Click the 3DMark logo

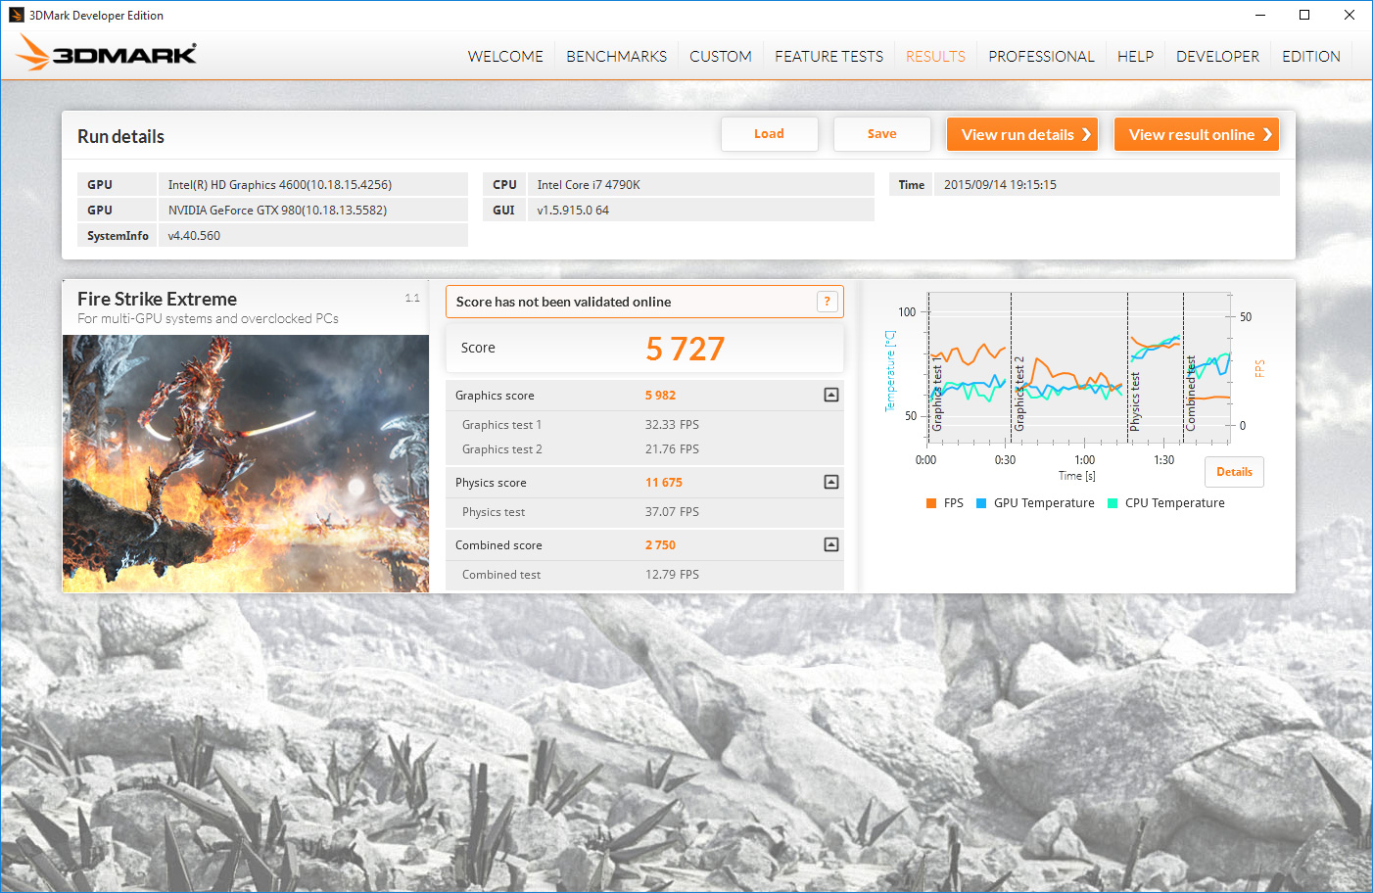[107, 53]
